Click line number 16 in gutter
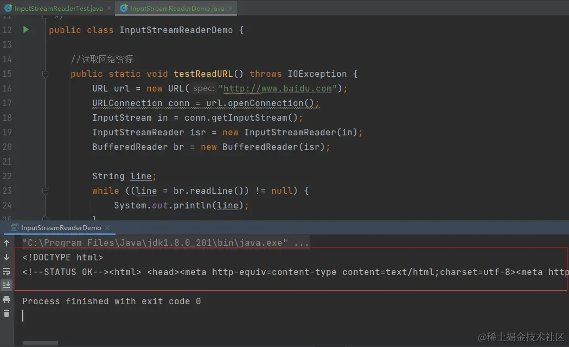Viewport: 569px width, 347px height. pos(7,88)
